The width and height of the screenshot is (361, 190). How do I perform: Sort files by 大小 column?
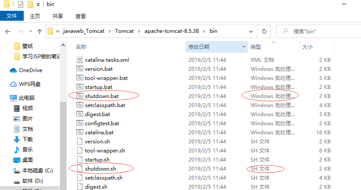308,47
